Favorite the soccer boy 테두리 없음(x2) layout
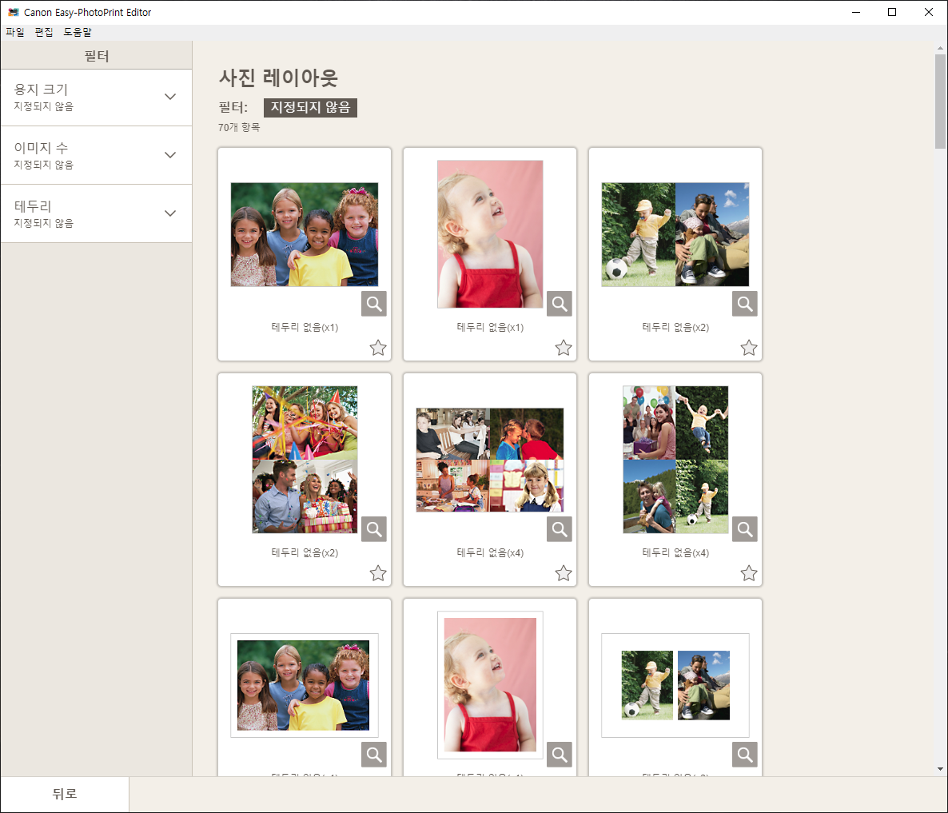The height and width of the screenshot is (813, 948). click(748, 348)
